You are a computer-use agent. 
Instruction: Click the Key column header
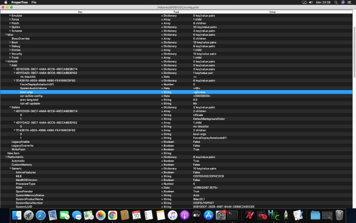click(x=80, y=12)
